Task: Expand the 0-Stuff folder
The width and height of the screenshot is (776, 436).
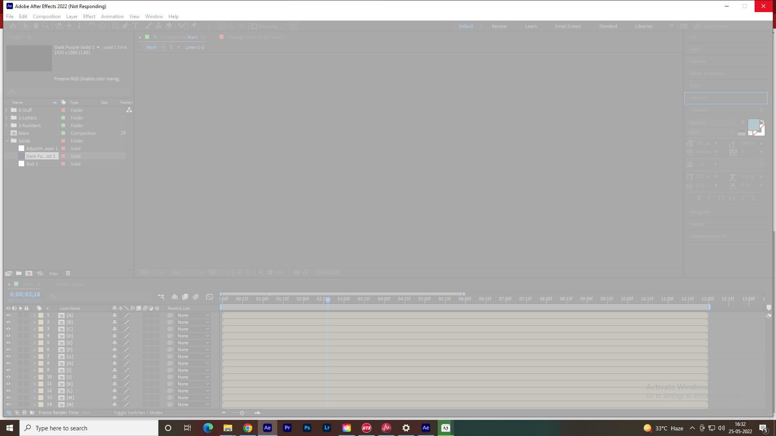Action: coord(6,110)
